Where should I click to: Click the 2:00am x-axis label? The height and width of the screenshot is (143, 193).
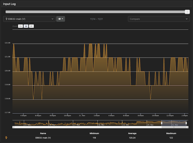97,115
